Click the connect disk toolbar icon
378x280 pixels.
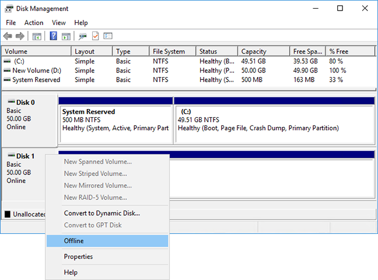pos(83,36)
